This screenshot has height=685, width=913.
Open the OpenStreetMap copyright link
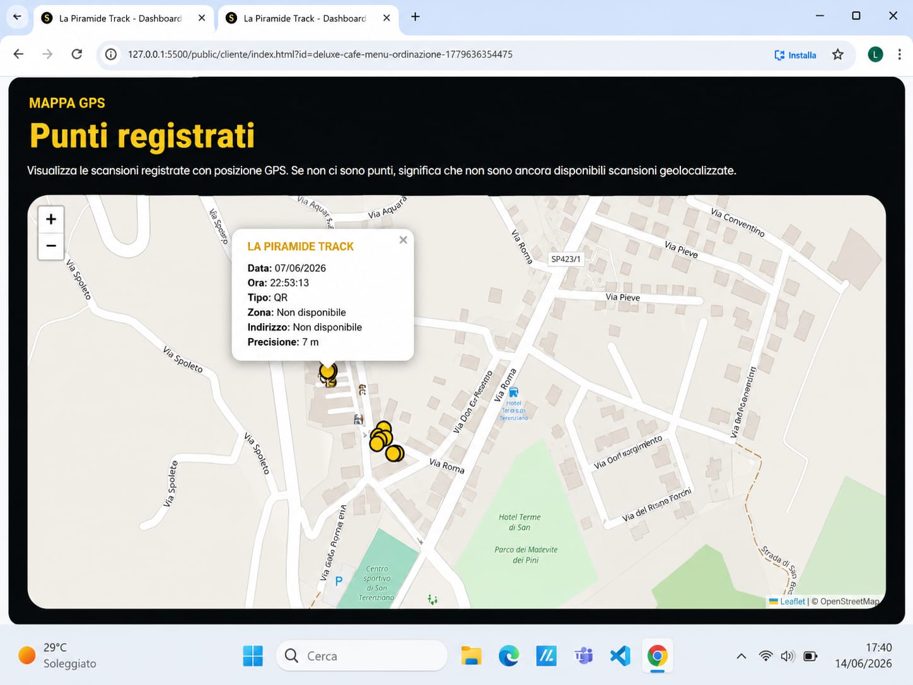coord(850,601)
